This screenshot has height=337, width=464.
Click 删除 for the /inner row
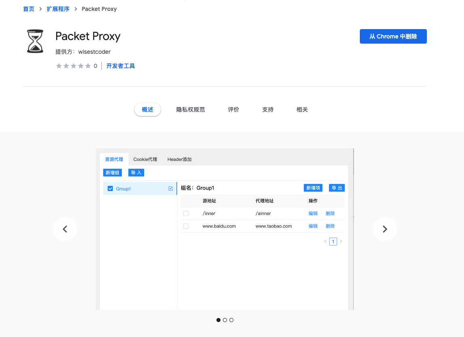tap(330, 213)
